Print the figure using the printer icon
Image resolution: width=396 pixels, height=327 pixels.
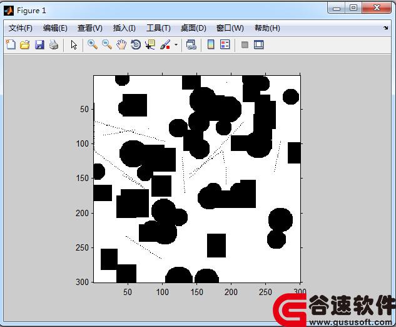[54, 44]
